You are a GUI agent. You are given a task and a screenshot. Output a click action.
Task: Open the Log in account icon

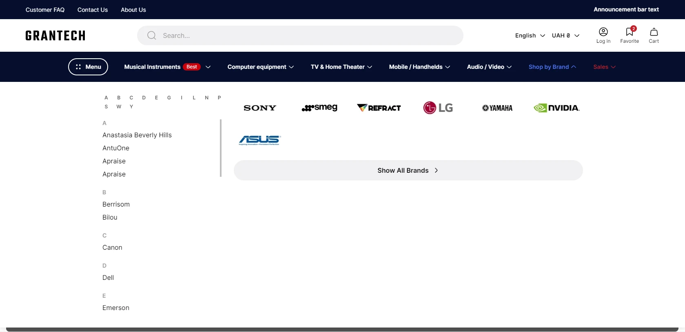[x=603, y=32]
